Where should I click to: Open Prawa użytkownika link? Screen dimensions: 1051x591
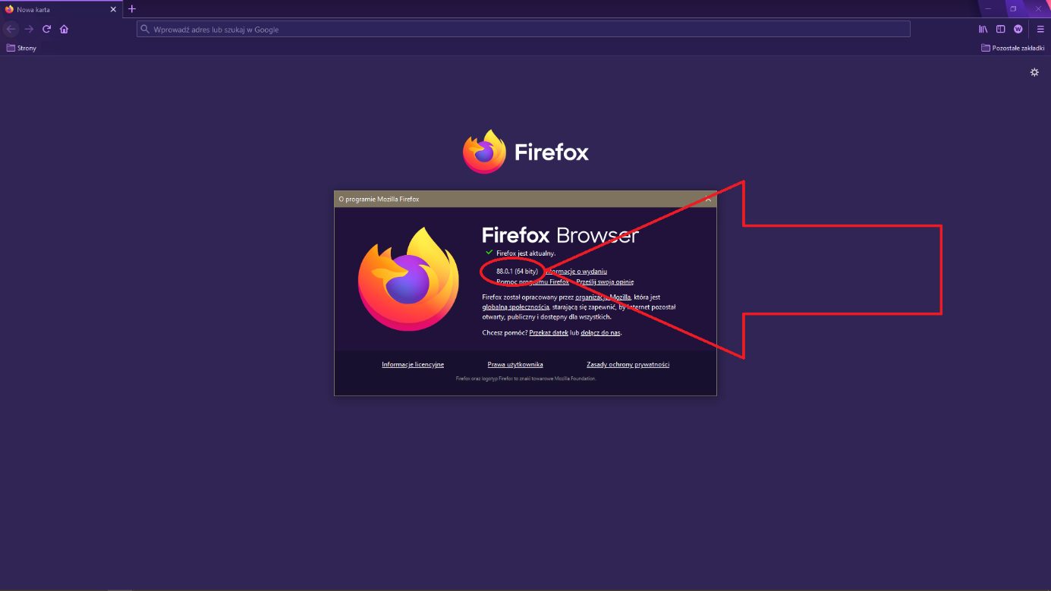pyautogui.click(x=515, y=364)
